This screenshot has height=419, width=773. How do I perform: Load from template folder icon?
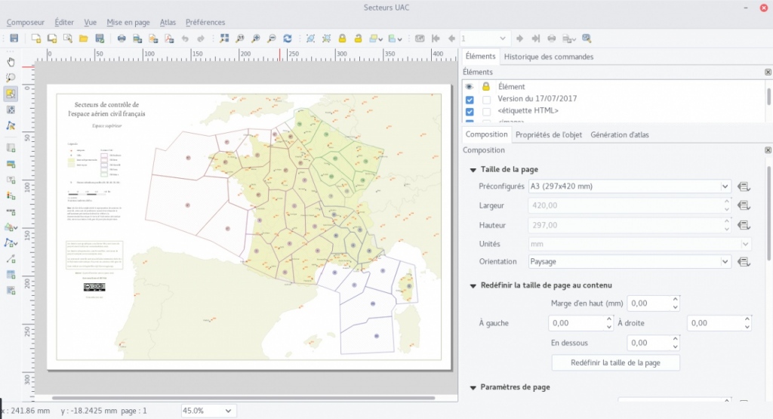coord(83,39)
